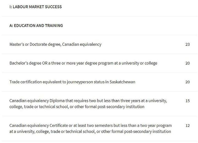Click 'Canadian equivalency' in the Master's row
The height and width of the screenshot is (143, 198).
[x=82, y=44]
